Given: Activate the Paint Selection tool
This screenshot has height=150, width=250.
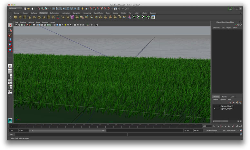Looking at the screenshot, I should 10,35.
